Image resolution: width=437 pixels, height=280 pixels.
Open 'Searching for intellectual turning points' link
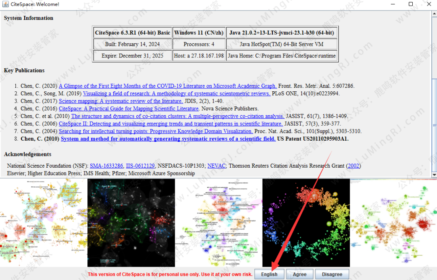[156, 131]
